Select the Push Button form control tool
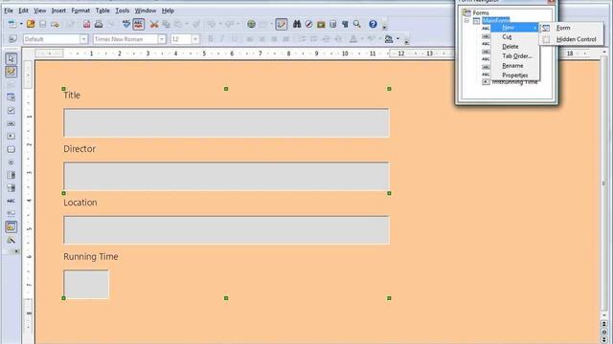 click(11, 149)
